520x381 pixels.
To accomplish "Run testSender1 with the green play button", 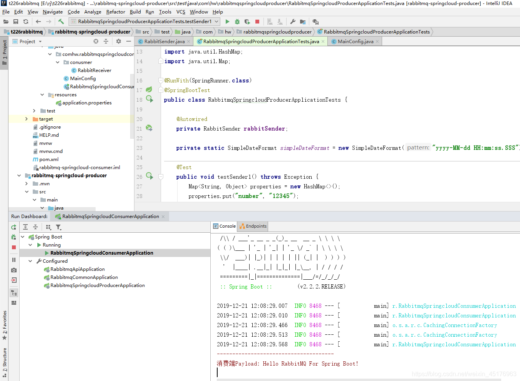I will coord(227,22).
